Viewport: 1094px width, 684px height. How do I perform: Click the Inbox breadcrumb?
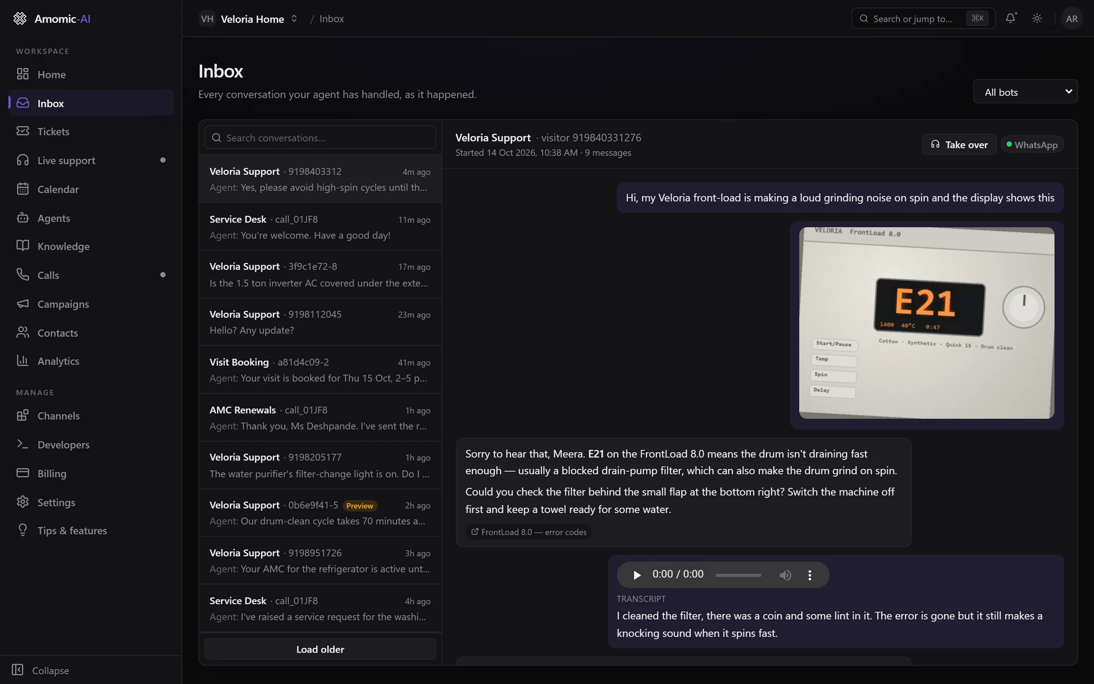(332, 19)
